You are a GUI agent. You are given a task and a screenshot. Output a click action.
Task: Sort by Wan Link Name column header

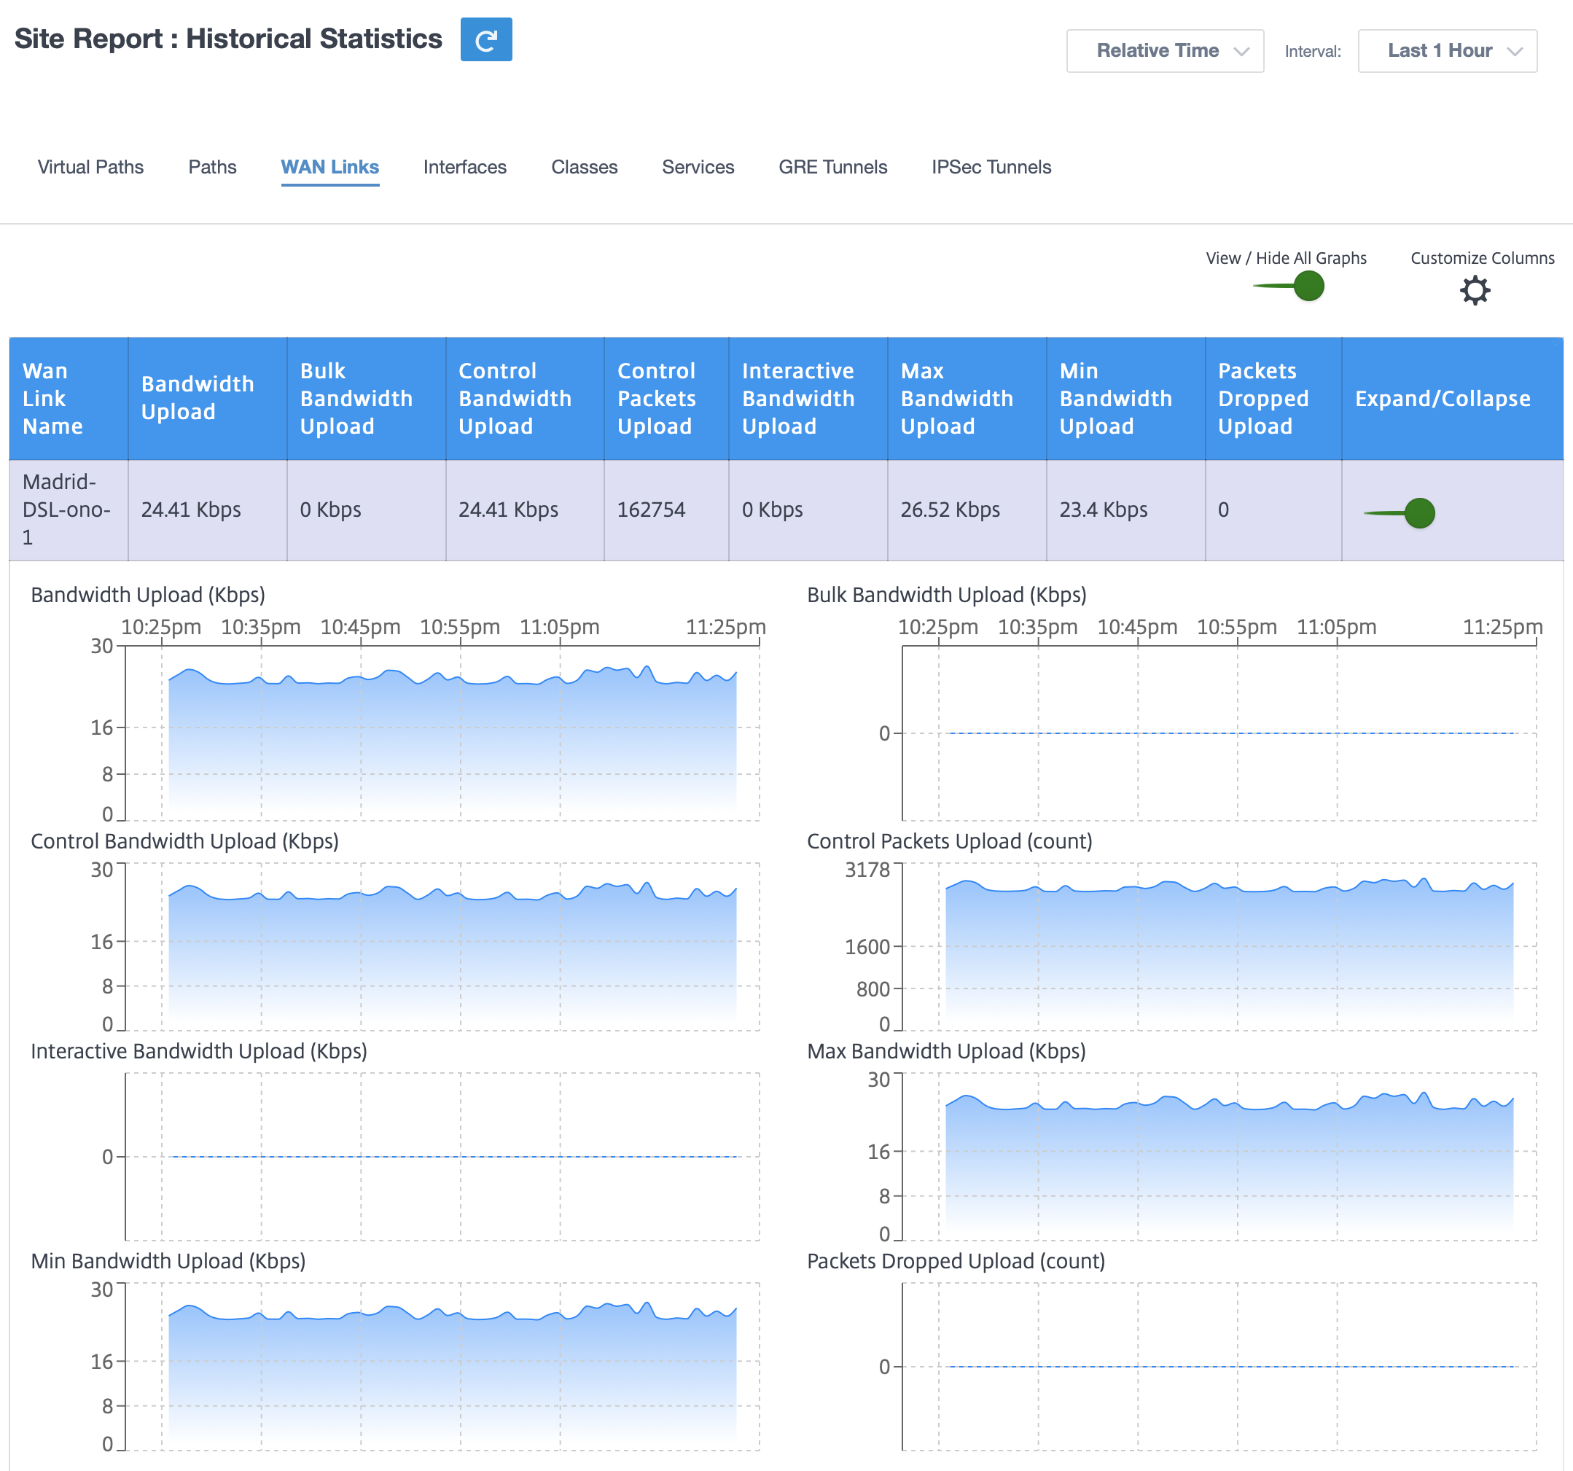coord(69,399)
